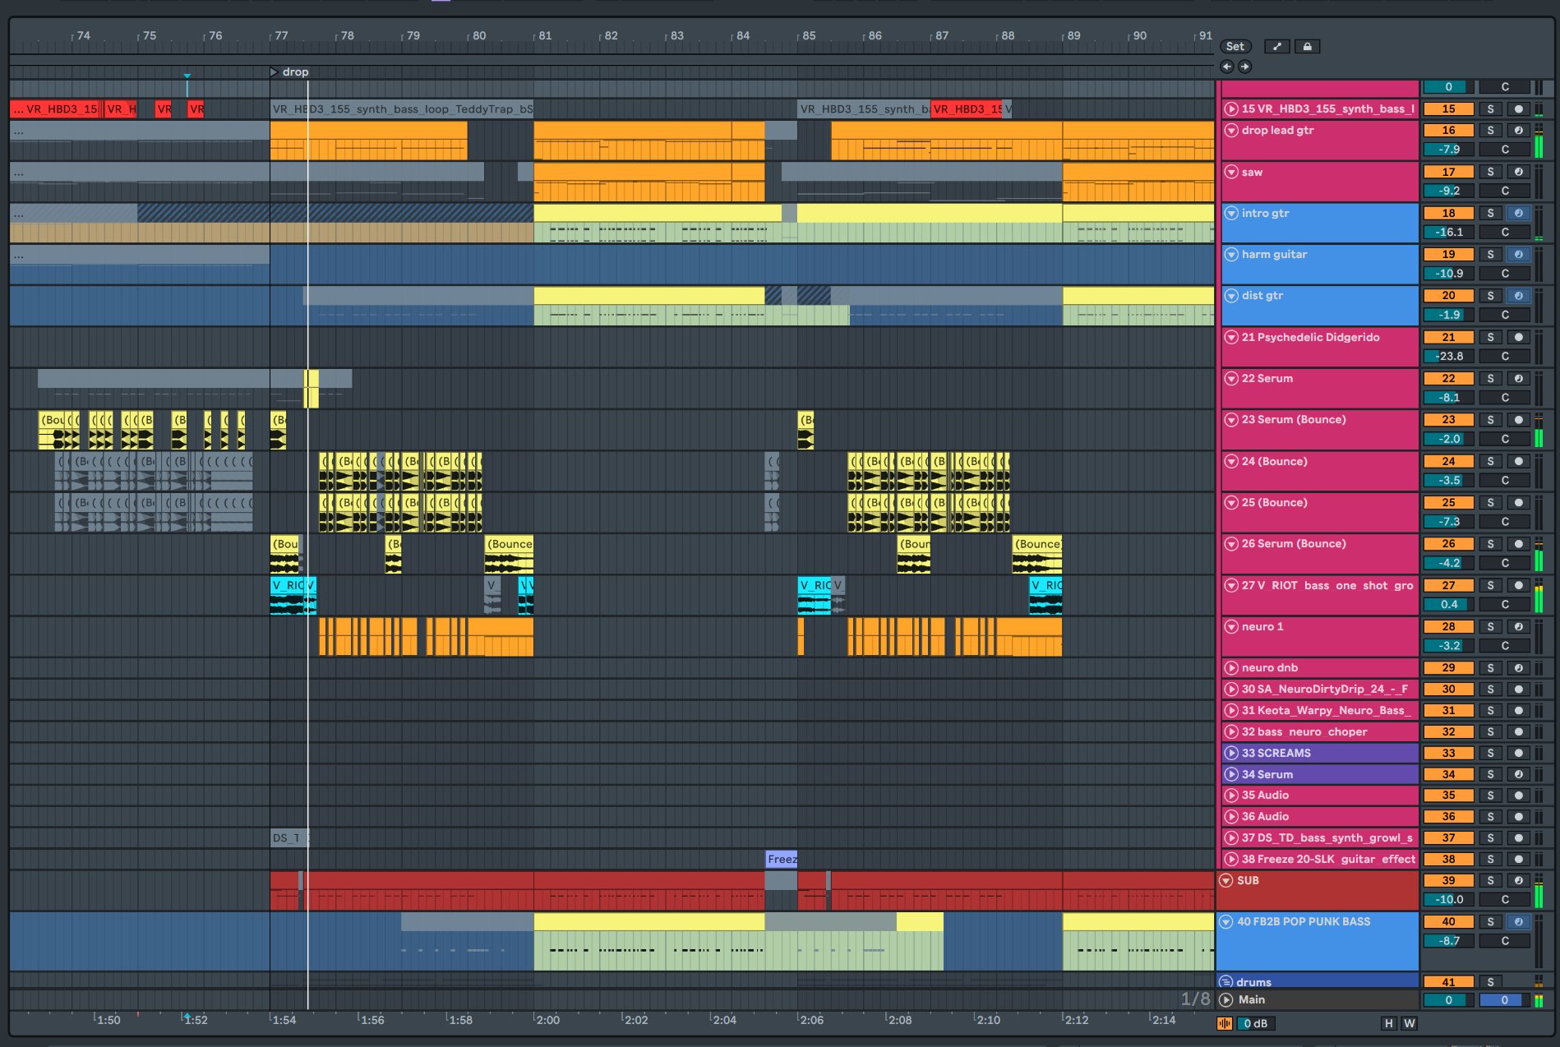The width and height of the screenshot is (1560, 1047).
Task: Click the arm icon on 22 Serum
Action: pos(1518,378)
